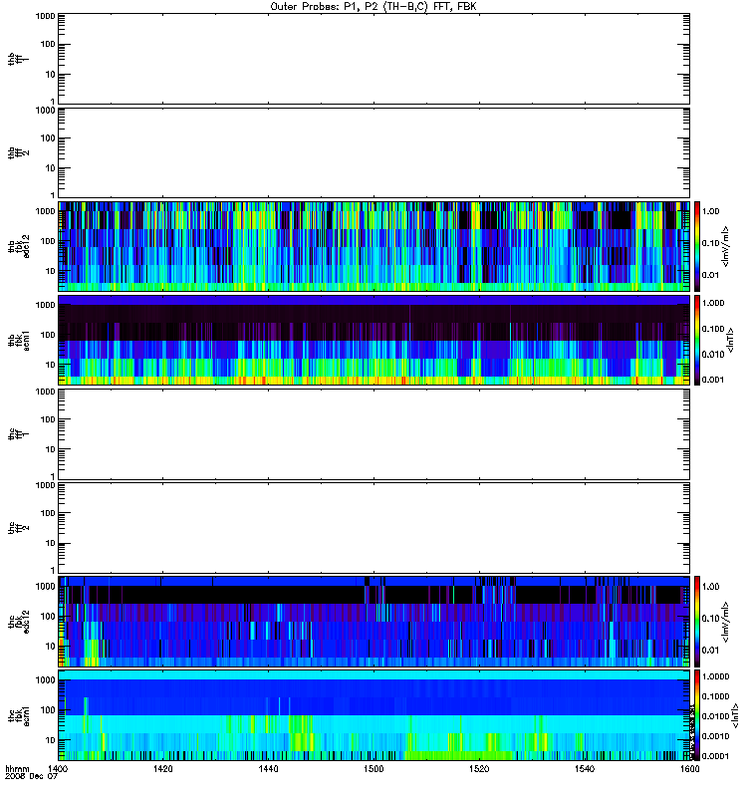Click the 0.01 value on thc edc12 color bar
Viewport: 747px width, 797px height.
(710, 651)
